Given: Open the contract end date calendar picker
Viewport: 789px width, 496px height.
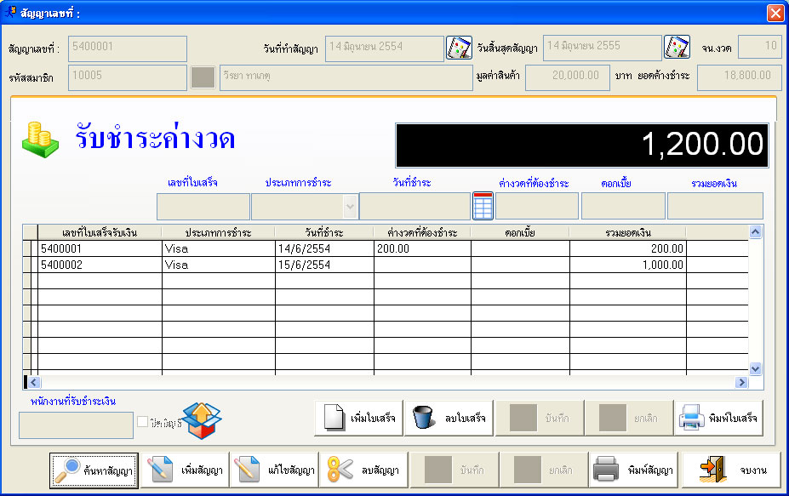Looking at the screenshot, I should (x=677, y=48).
